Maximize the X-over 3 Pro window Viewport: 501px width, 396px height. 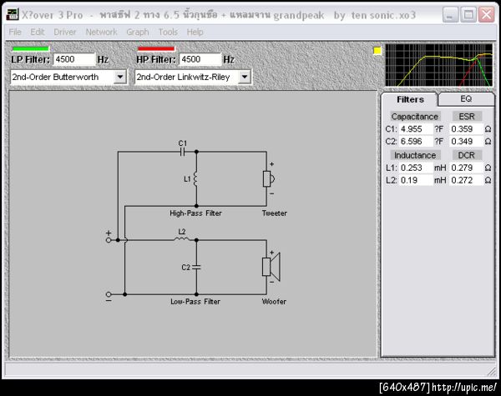pos(468,15)
